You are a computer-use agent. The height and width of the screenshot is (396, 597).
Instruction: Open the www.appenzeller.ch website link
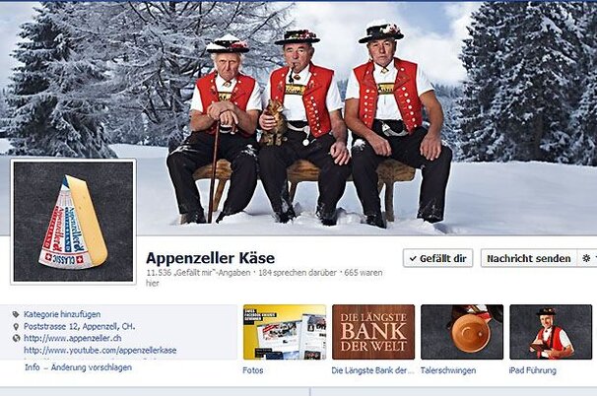[73, 338]
